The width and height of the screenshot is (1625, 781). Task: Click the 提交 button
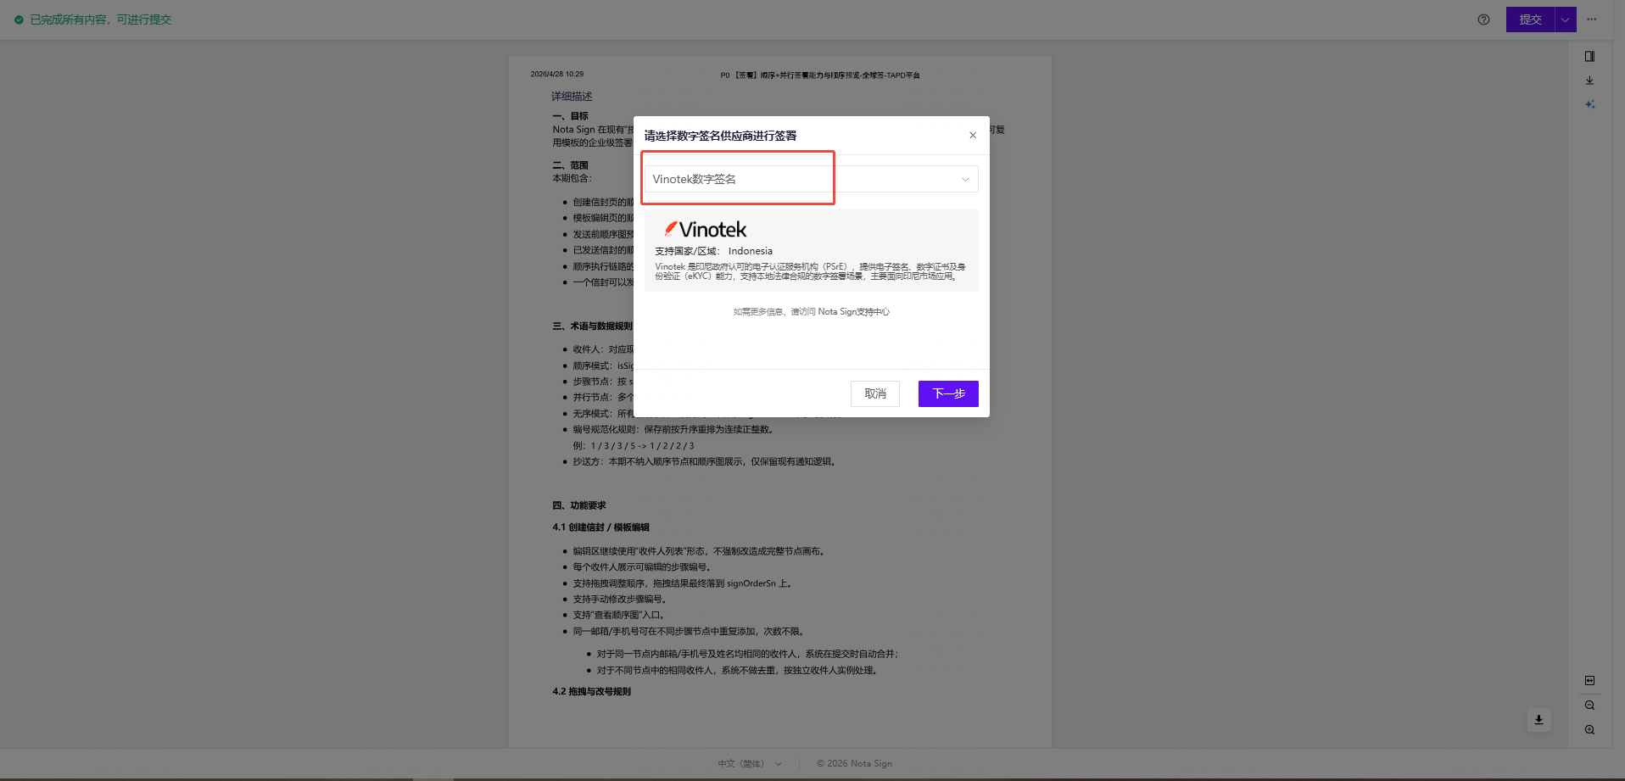tap(1530, 20)
